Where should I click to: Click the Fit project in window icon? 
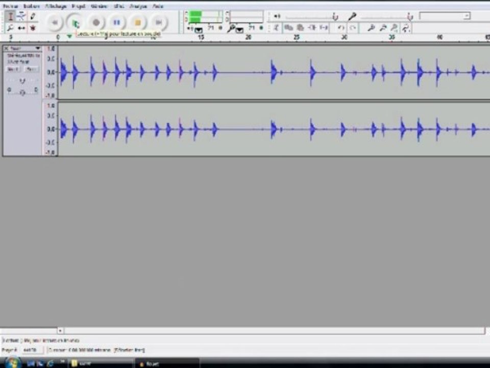click(x=406, y=28)
